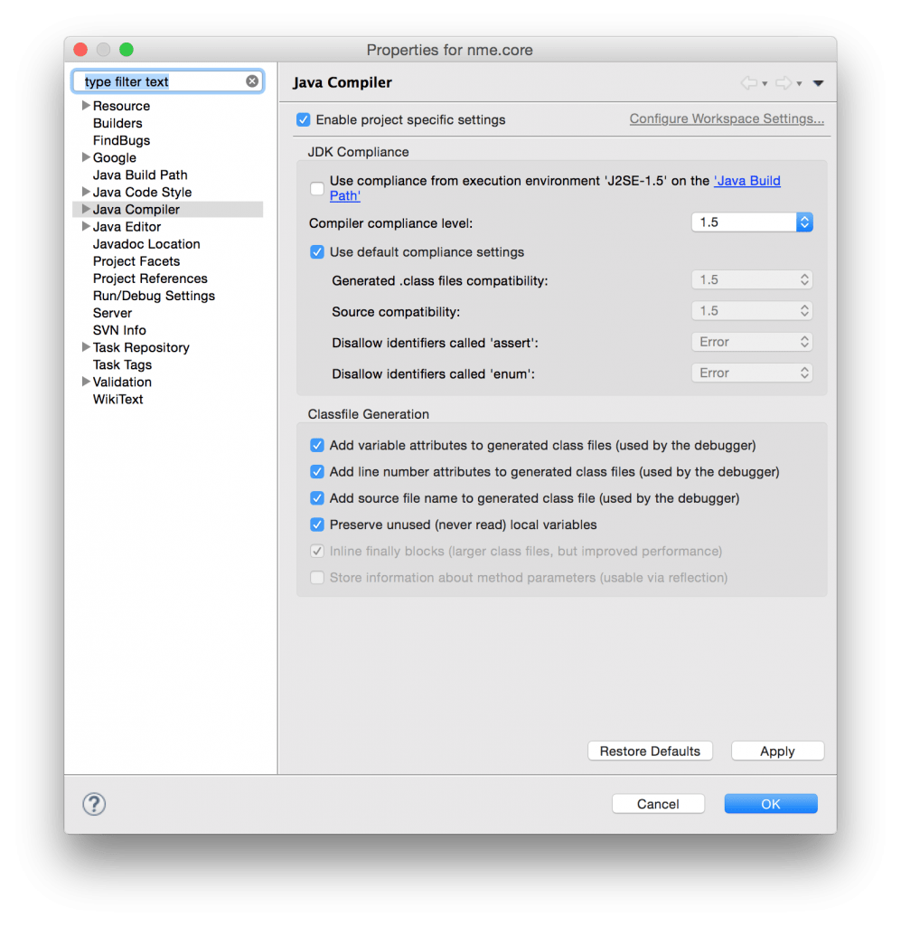901x926 pixels.
Task: Open the Compiler compliance level dropdown
Action: [x=803, y=222]
